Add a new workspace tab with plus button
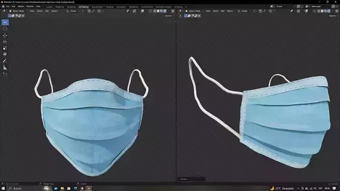The width and height of the screenshot is (340, 191). (186, 7)
